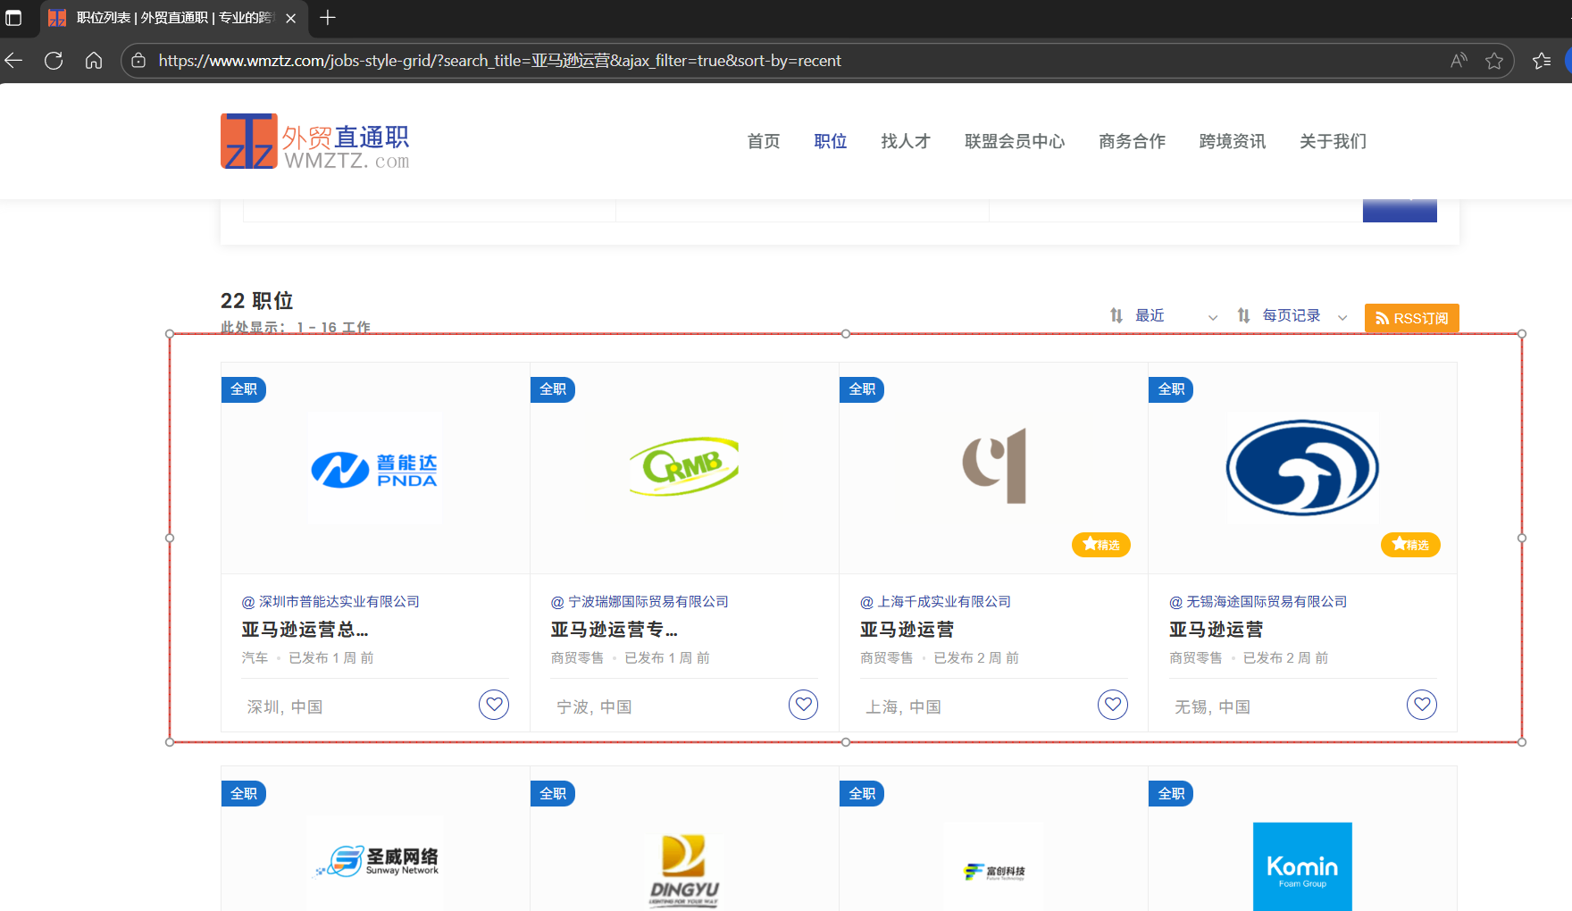Favorite the 宁波瑞娜 job with heart icon

804,705
